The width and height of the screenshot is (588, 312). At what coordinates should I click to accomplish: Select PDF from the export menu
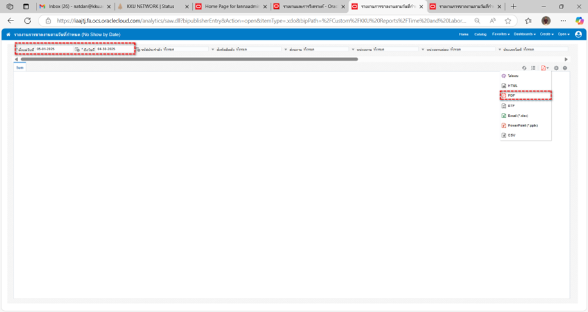[512, 95]
